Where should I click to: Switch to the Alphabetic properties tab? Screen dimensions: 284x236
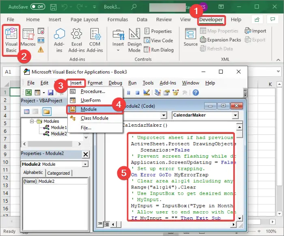[33, 172]
